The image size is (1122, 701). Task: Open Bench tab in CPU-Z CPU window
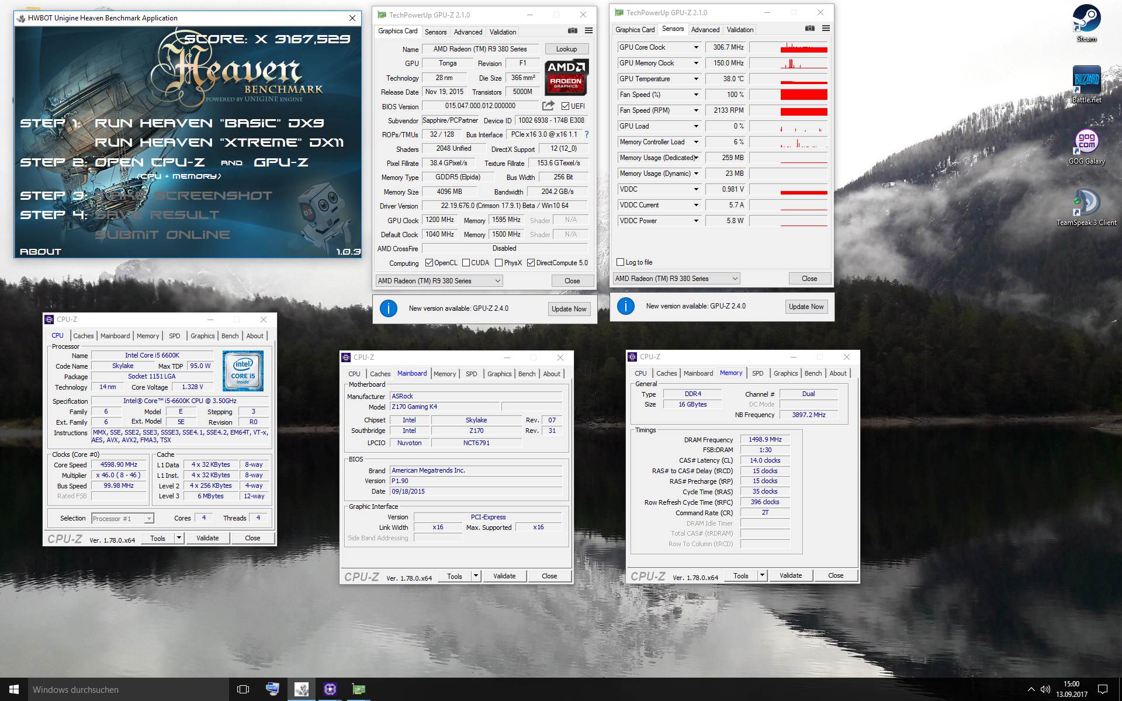pyautogui.click(x=230, y=336)
